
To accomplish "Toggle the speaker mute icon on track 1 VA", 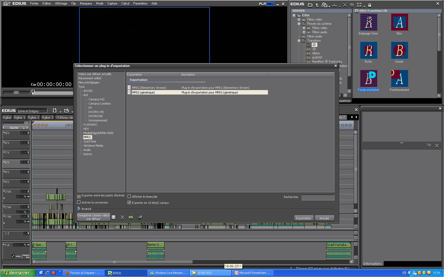I will (29, 222).
